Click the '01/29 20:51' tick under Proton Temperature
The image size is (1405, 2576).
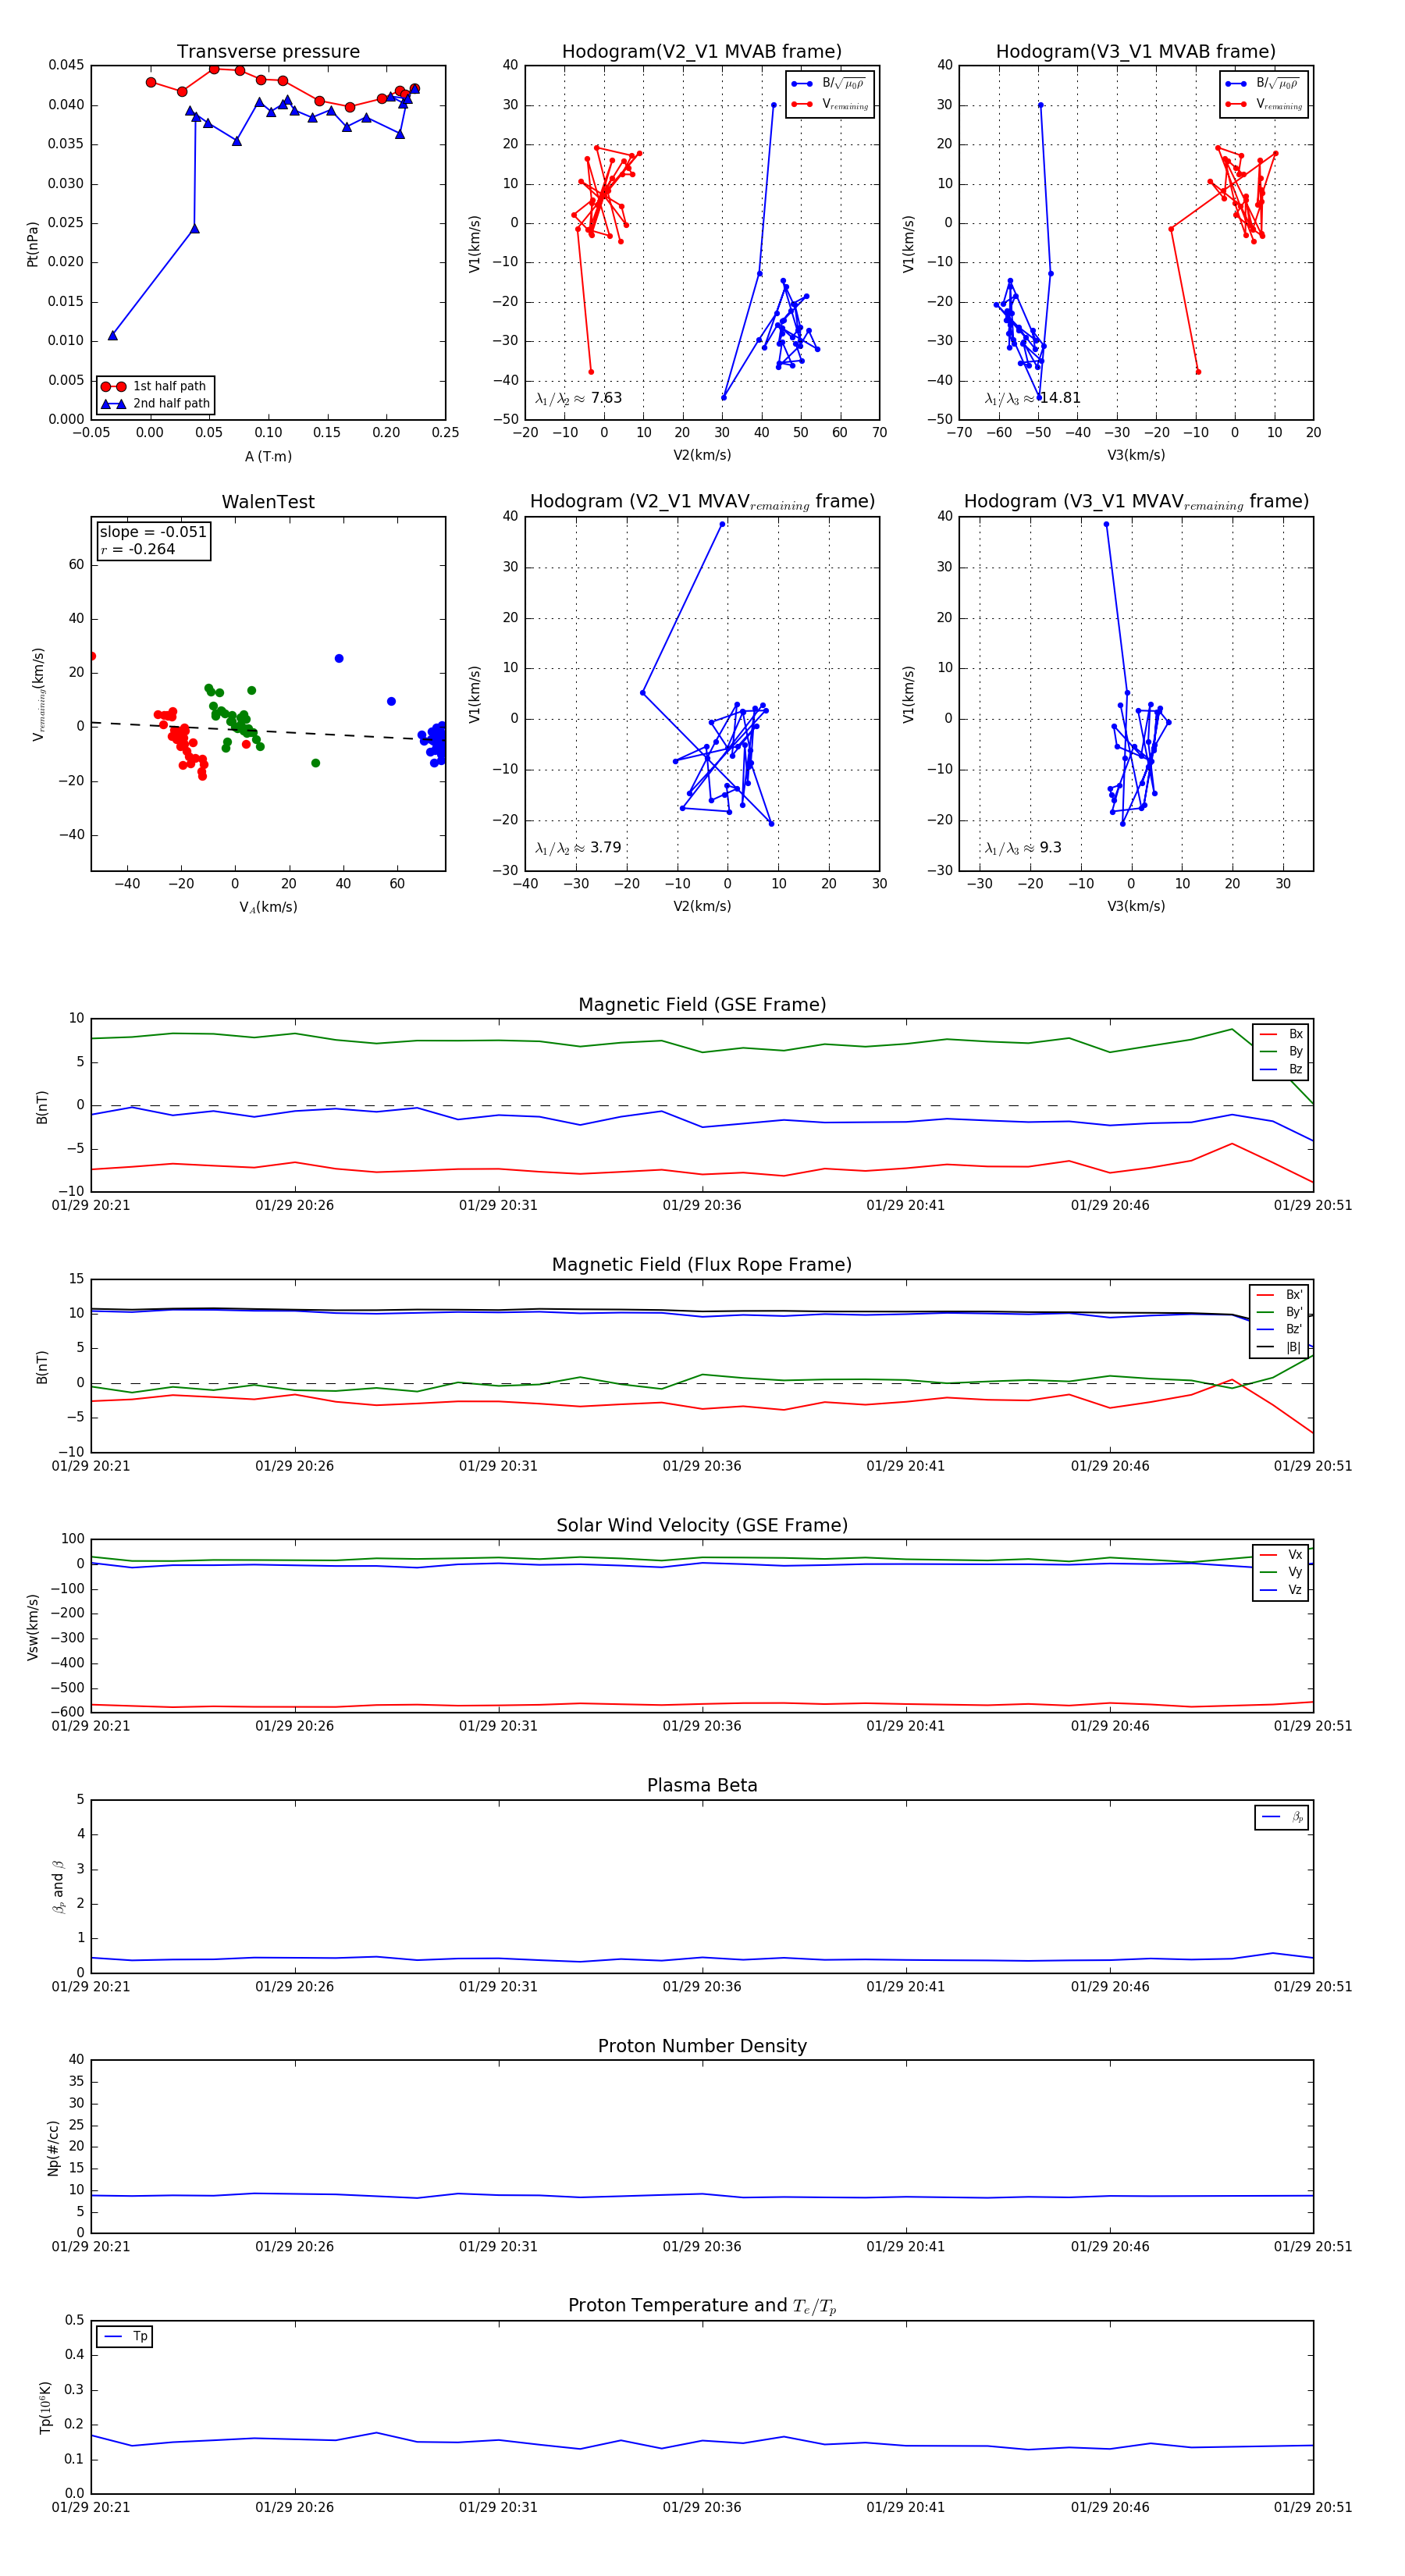tap(1313, 2507)
